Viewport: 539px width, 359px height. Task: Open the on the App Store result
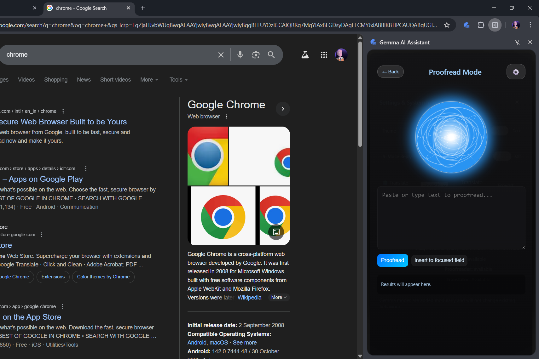click(31, 317)
